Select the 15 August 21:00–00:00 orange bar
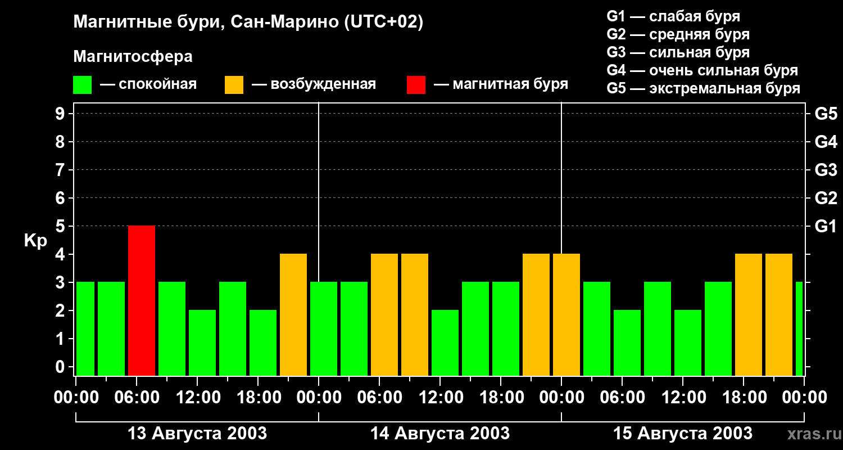This screenshot has height=450, width=843. pyautogui.click(x=779, y=315)
